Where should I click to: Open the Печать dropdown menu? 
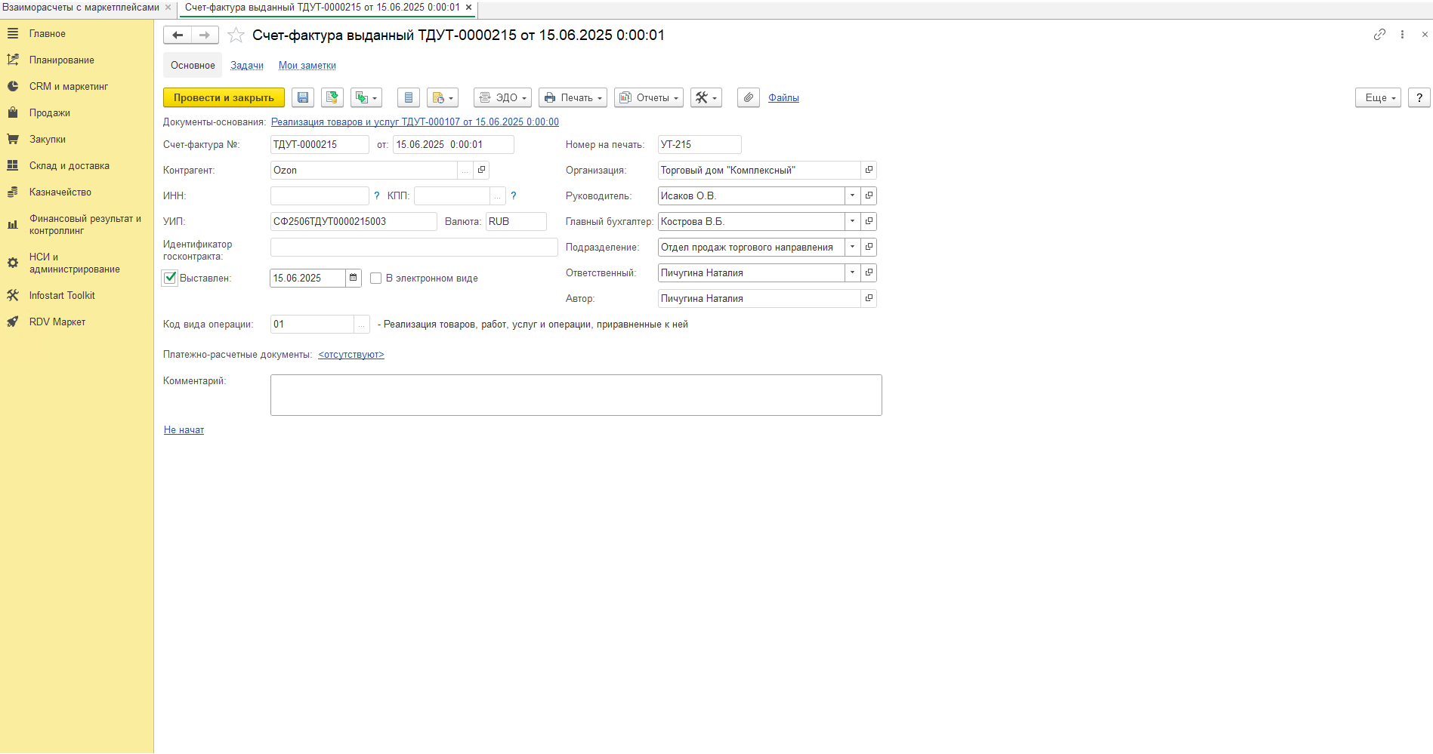point(573,97)
